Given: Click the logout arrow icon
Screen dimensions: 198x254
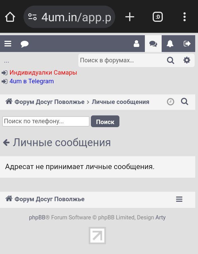Looking at the screenshot, I should [187, 44].
